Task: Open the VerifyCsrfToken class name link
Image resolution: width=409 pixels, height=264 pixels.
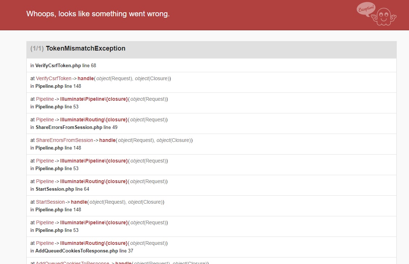Action: click(54, 78)
